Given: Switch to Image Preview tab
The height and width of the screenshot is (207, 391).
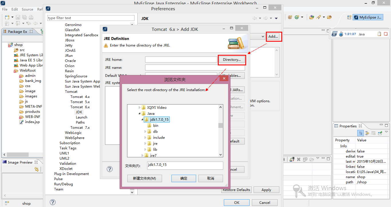Looking at the screenshot, I should [20, 162].
